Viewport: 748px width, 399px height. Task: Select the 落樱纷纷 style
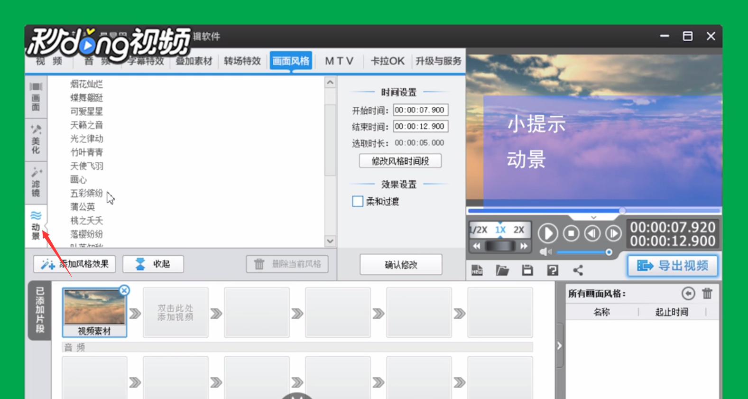click(86, 234)
